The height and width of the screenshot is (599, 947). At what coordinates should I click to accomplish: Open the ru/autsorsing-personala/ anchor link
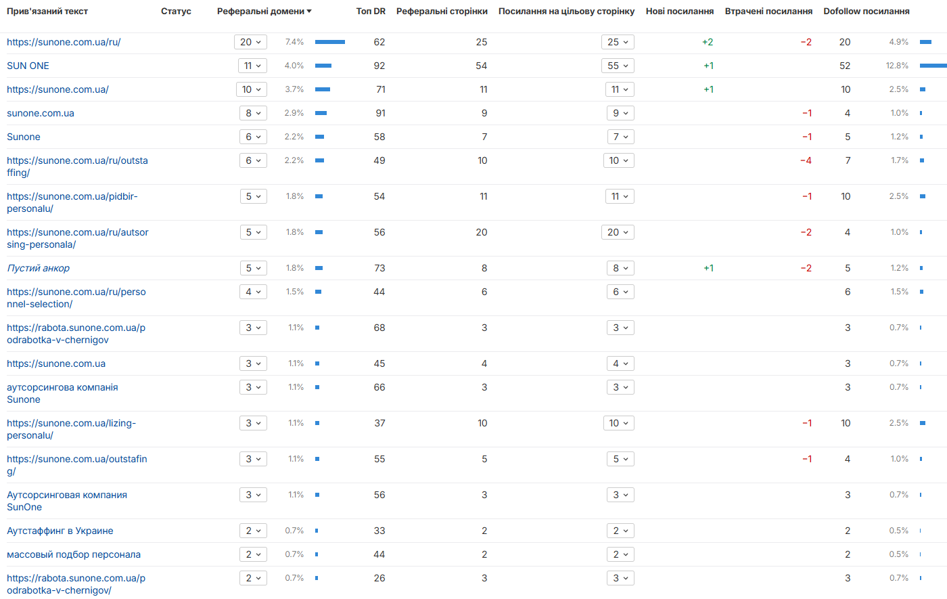point(78,238)
